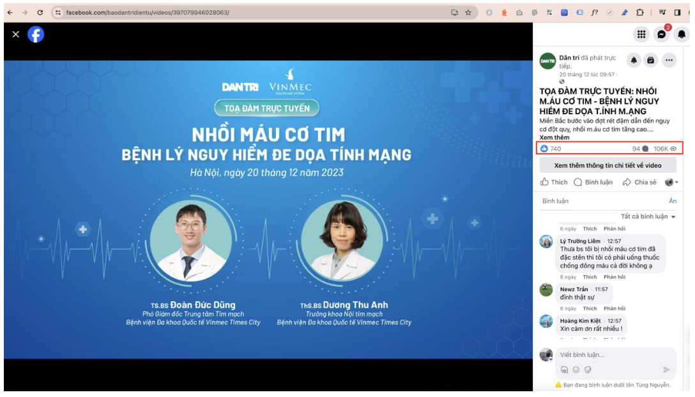
Task: Open the Extensions puzzle menu
Action: click(639, 12)
